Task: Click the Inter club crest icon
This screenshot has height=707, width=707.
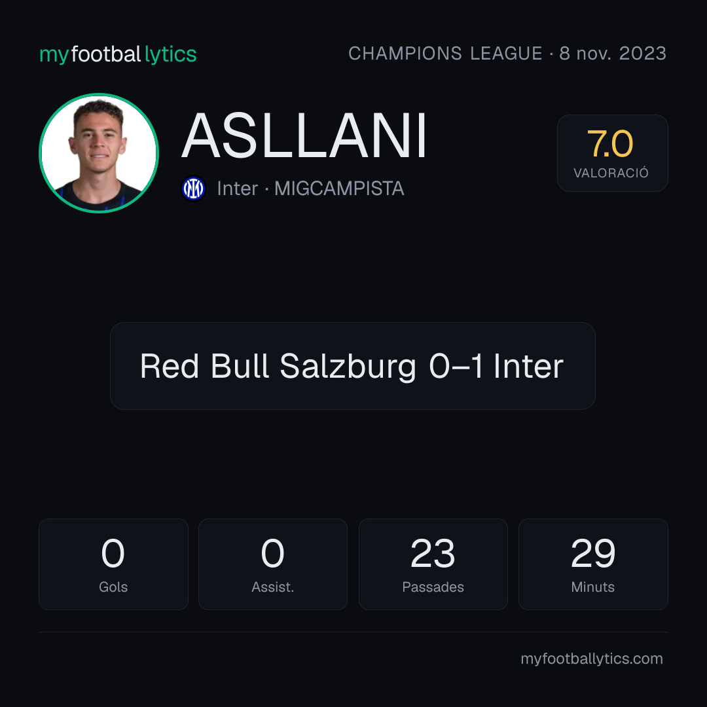Action: point(193,189)
